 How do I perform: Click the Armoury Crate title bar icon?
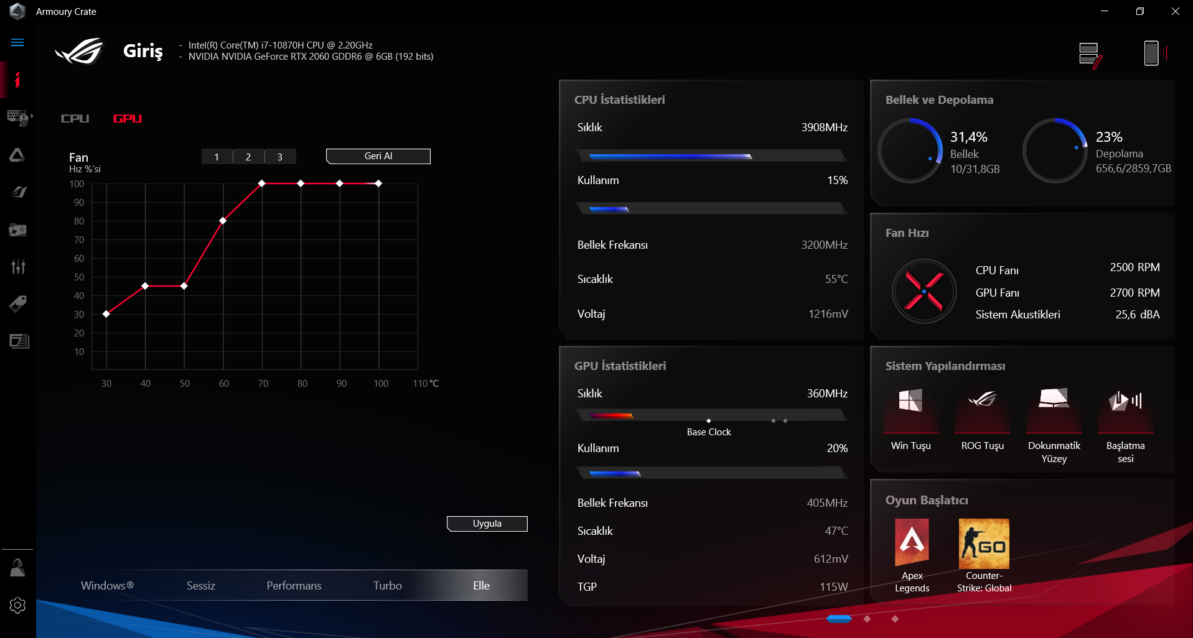tap(17, 11)
